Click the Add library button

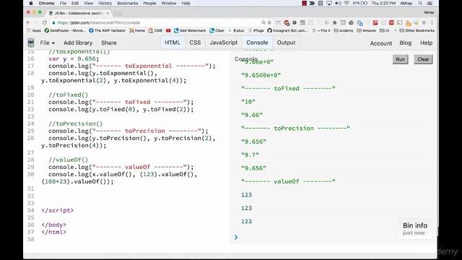78,43
